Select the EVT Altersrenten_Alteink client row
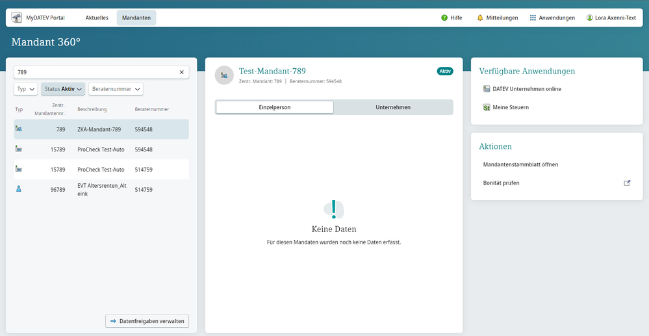This screenshot has width=649, height=336. (x=101, y=190)
